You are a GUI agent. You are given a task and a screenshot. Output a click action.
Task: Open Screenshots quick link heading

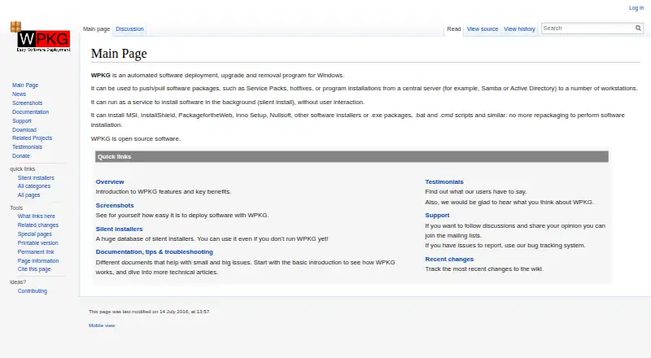pos(115,206)
